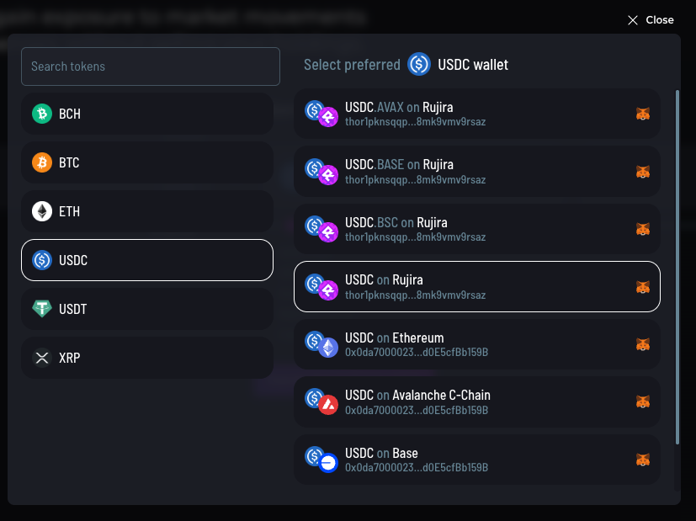The height and width of the screenshot is (521, 696).
Task: Select USDC token in the list
Action: 147,260
